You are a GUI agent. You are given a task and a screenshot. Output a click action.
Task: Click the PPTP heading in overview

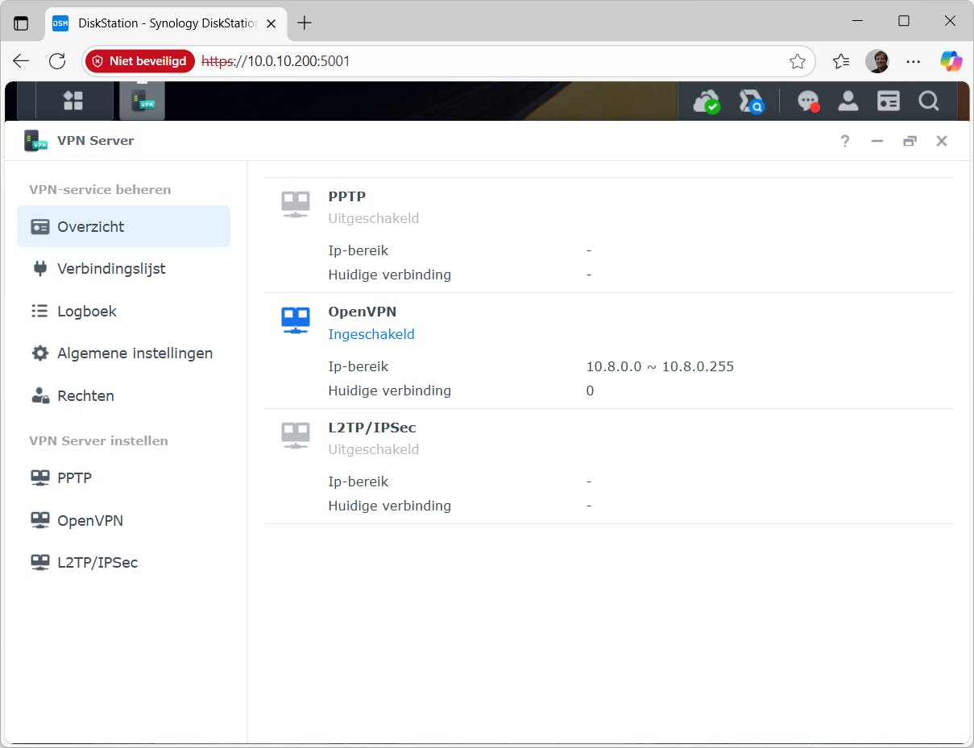point(347,196)
